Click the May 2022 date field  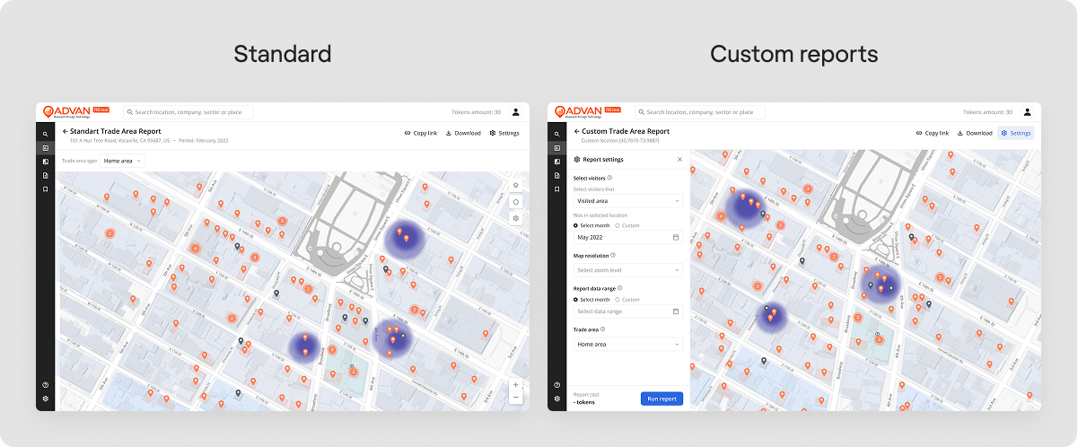click(x=628, y=237)
